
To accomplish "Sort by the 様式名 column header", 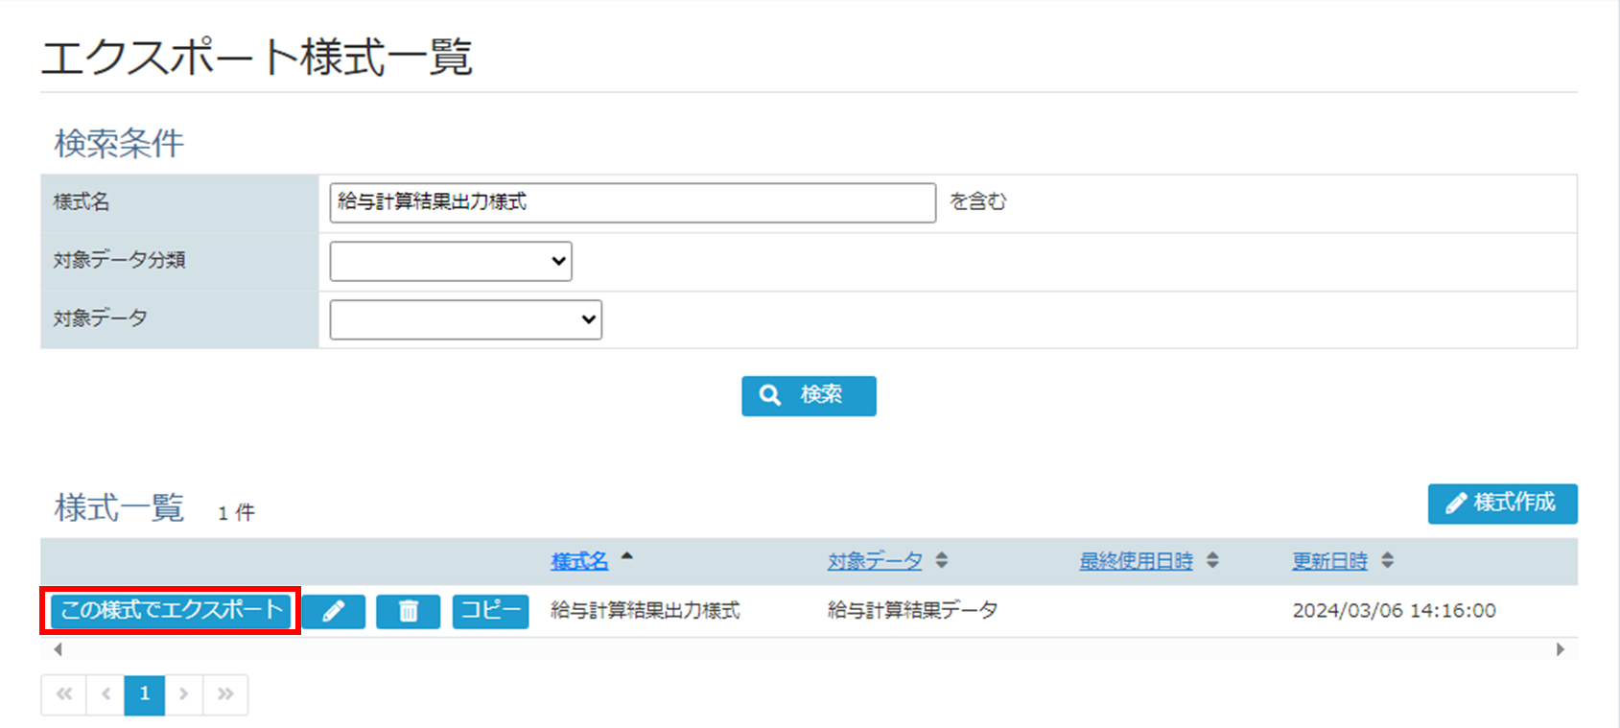I will click(579, 561).
